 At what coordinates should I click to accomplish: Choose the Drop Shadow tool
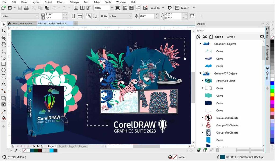[3, 98]
